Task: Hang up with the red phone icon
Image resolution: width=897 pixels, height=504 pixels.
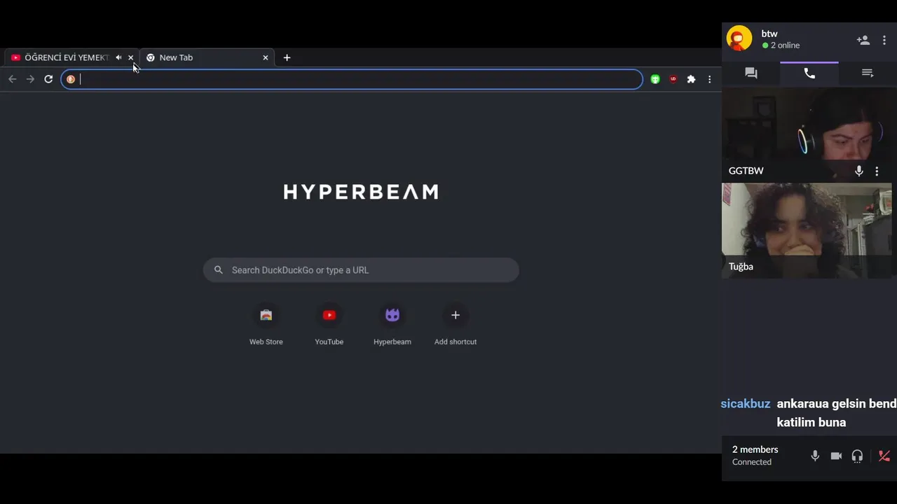Action: [x=884, y=456]
